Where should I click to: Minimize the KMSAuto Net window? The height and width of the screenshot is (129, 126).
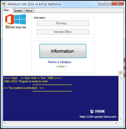click(x=102, y=3)
